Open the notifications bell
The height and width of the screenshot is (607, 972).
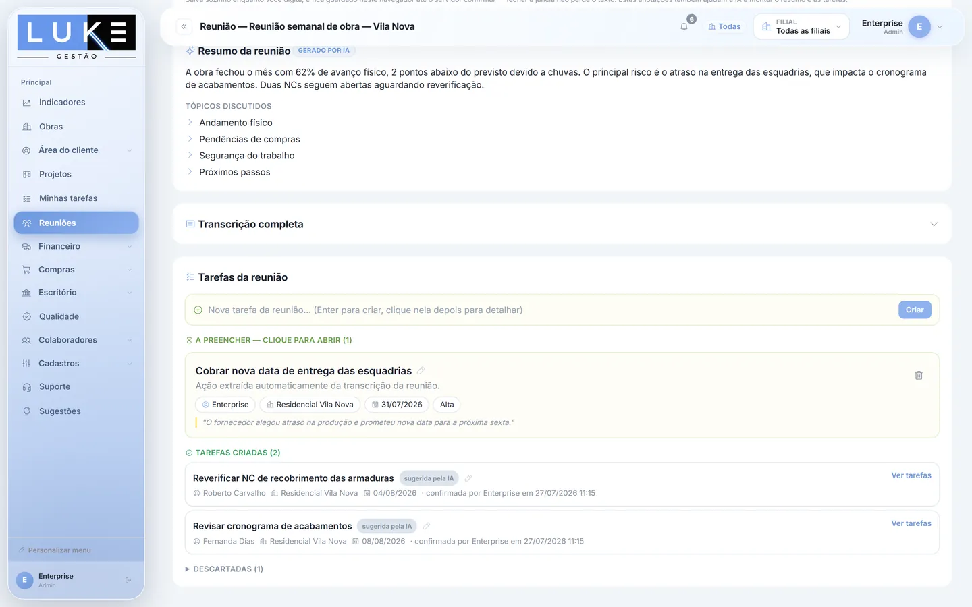pos(684,27)
